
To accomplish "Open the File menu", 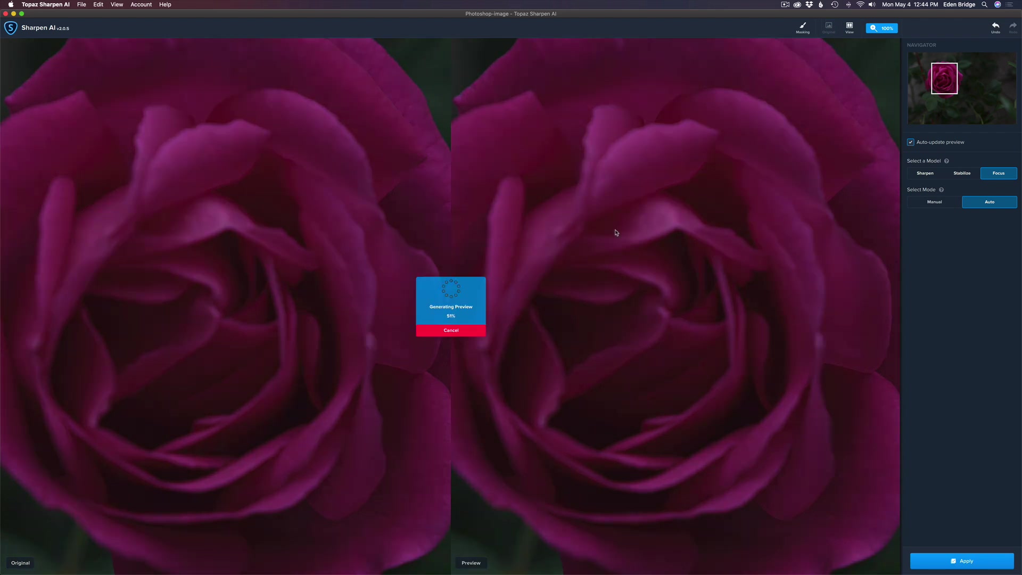I will coord(81,4).
